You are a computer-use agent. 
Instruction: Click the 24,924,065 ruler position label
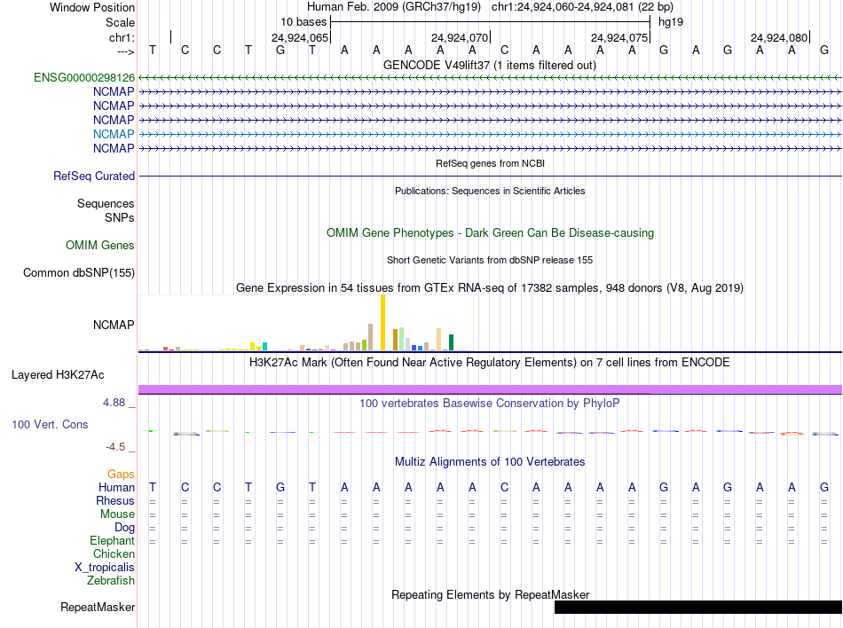[x=299, y=37]
